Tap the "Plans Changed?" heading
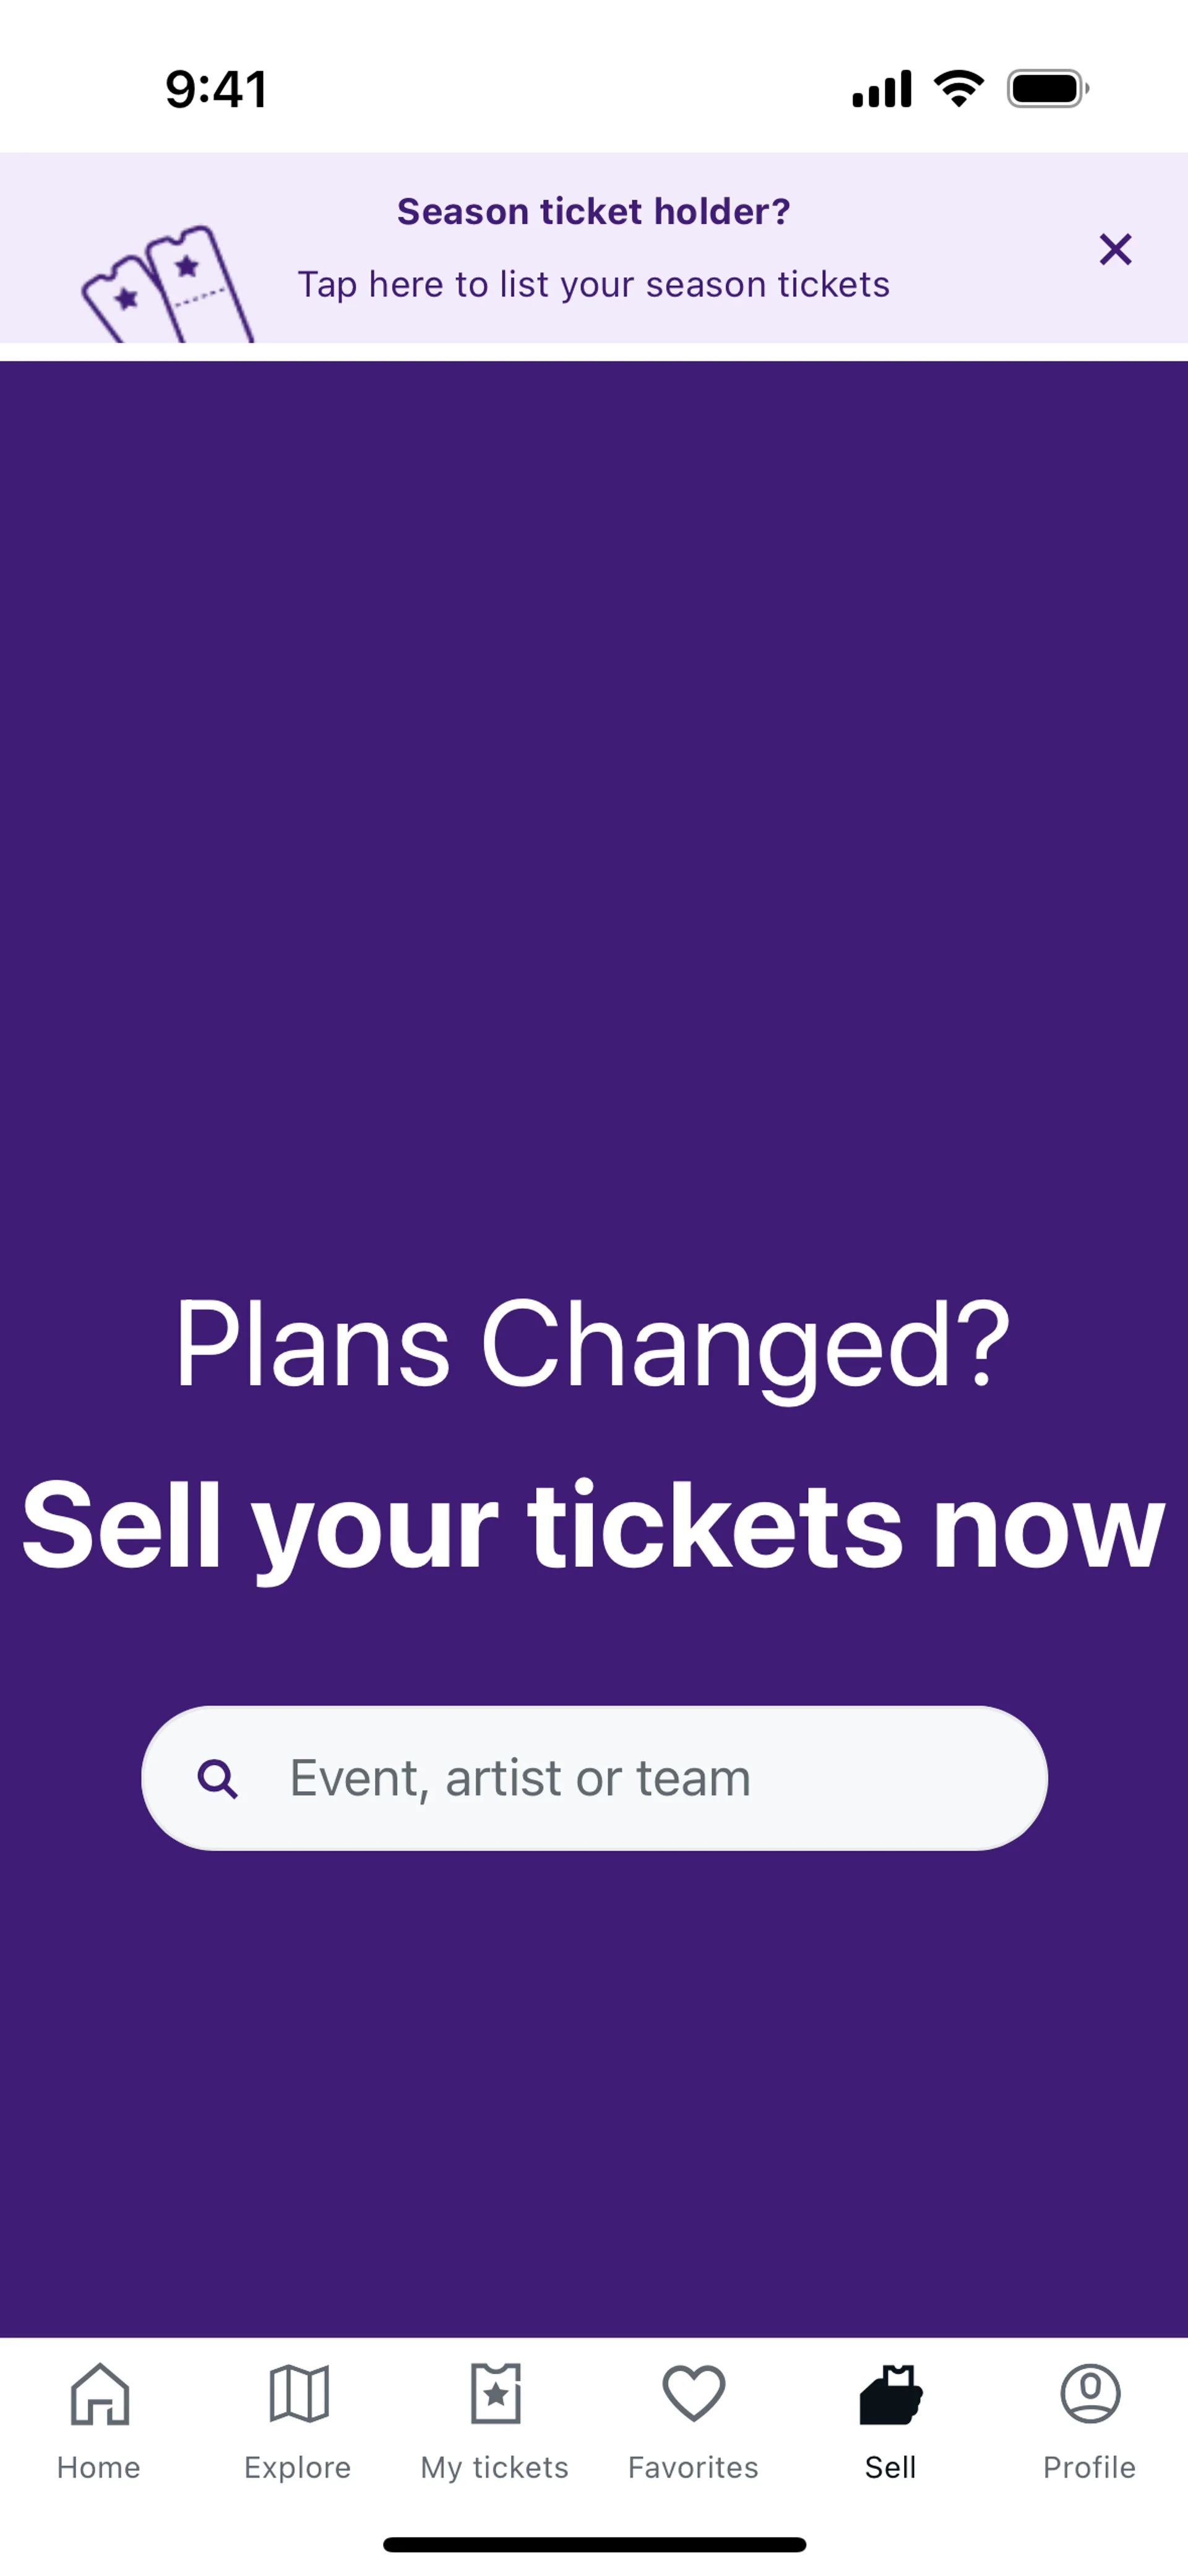Viewport: 1188px width, 2576px height. (593, 1345)
